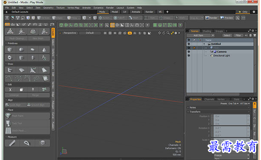Click the viewport zoom magnifier icon
261x160 pixels.
[x=168, y=33]
